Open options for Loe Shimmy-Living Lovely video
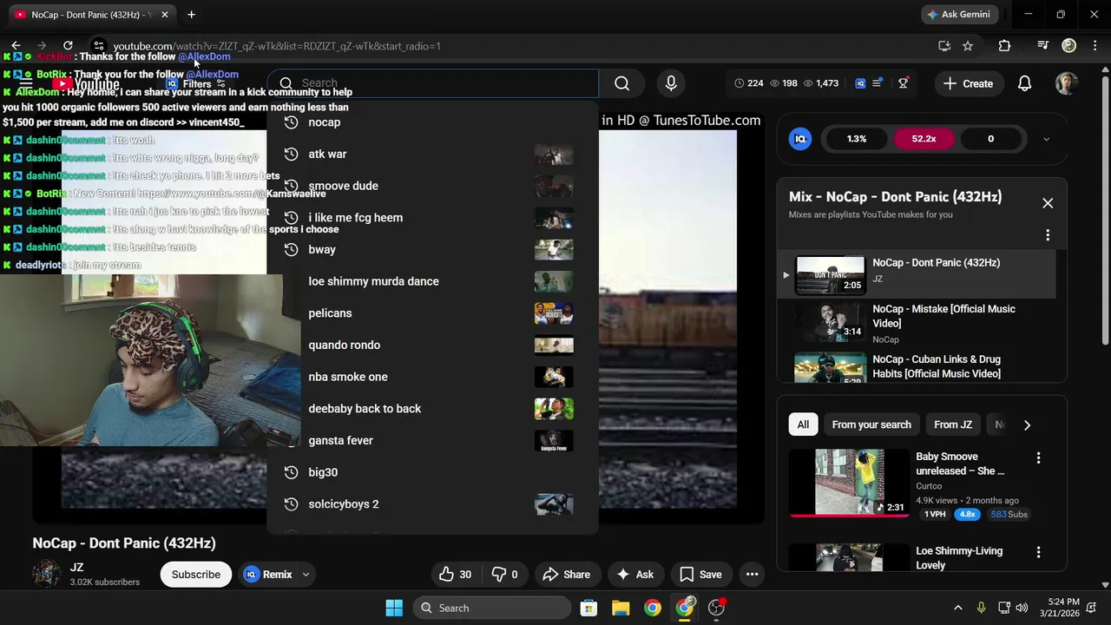The height and width of the screenshot is (625, 1111). [1038, 552]
